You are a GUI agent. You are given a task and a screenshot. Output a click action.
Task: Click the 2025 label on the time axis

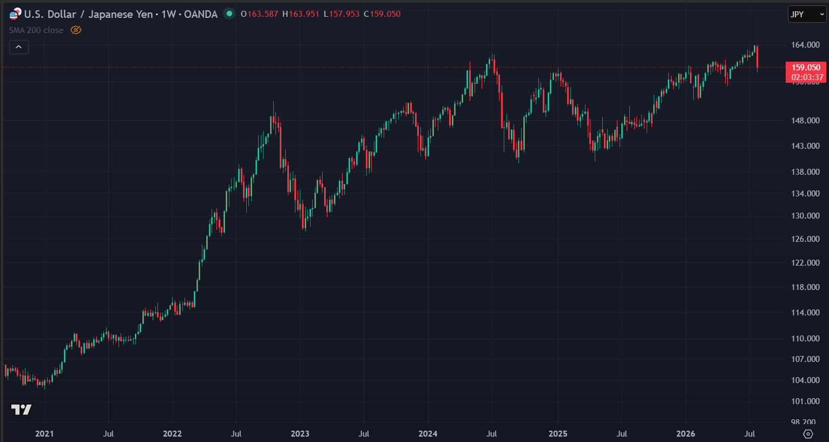tap(558, 434)
